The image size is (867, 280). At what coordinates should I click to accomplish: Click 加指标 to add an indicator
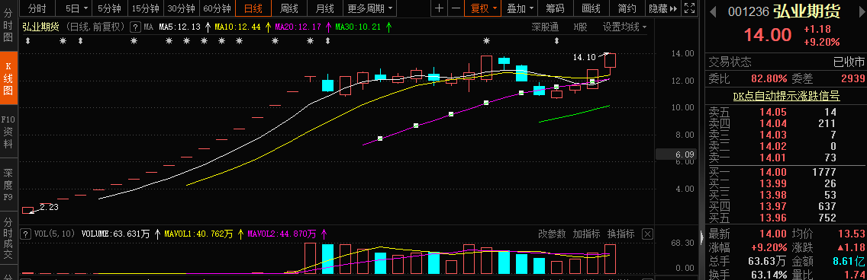coord(587,234)
